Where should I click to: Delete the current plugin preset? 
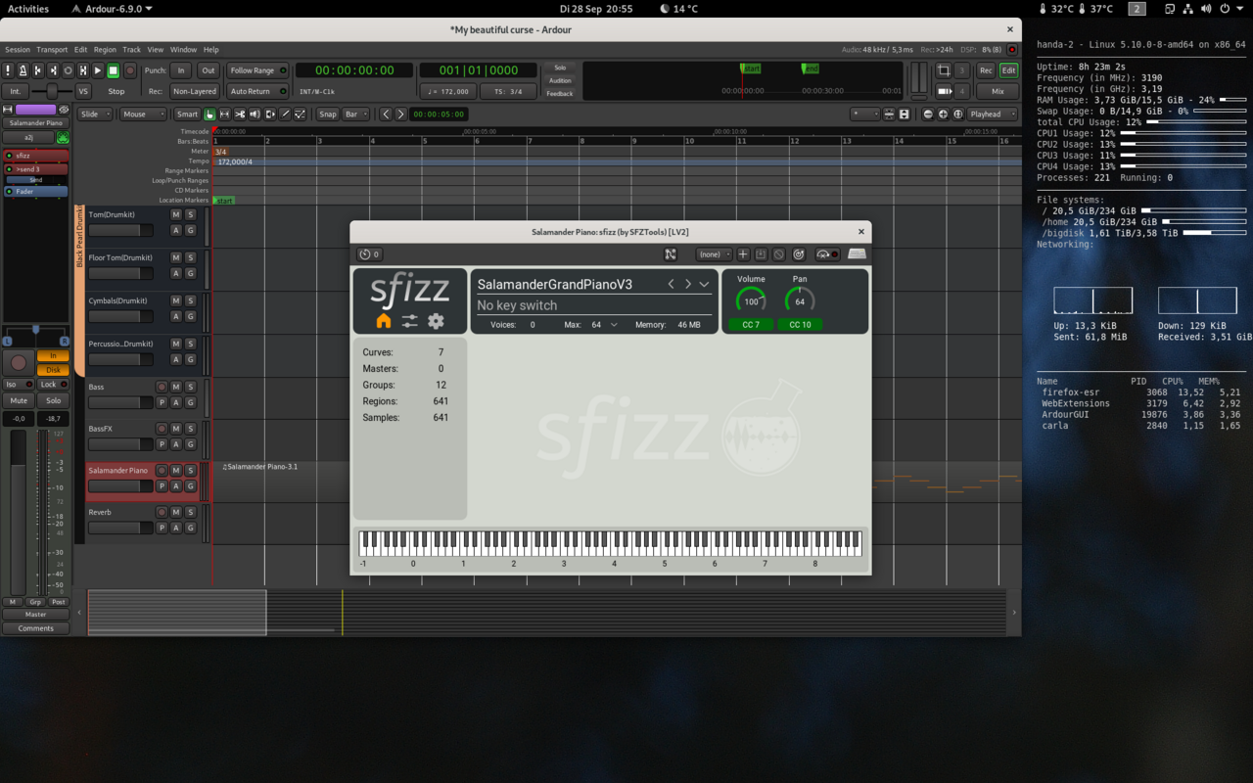(779, 254)
